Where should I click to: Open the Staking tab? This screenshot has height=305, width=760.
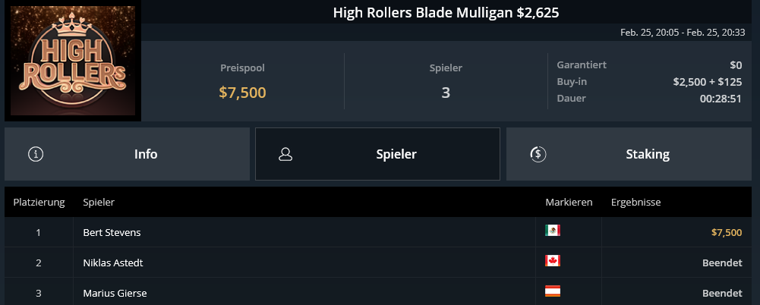pos(629,154)
